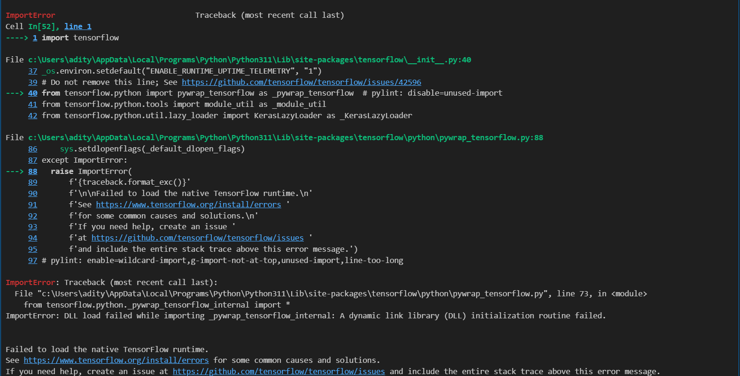Click line number 1 link beside import tensorflow
The width and height of the screenshot is (740, 376).
(35, 38)
